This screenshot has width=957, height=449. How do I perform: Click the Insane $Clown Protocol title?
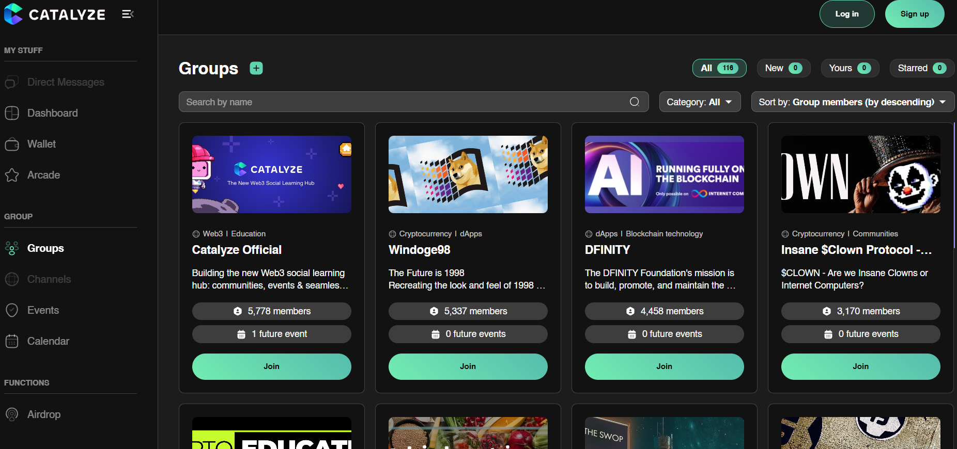(x=857, y=250)
